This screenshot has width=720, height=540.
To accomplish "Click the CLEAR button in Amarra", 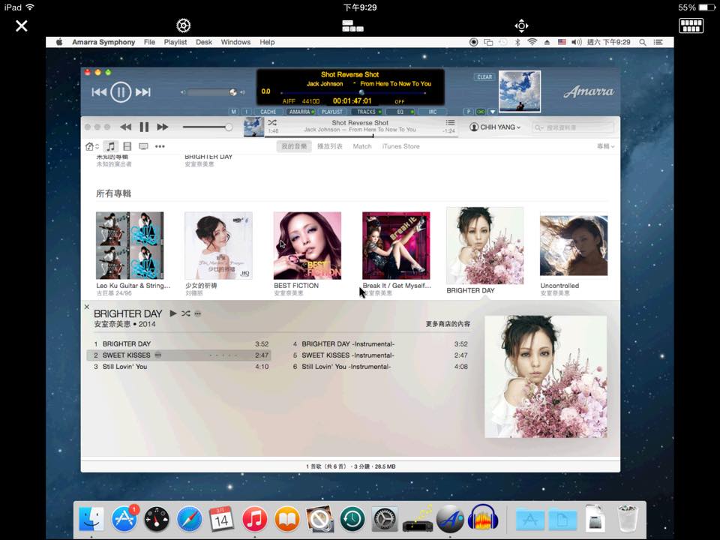I will pos(484,77).
